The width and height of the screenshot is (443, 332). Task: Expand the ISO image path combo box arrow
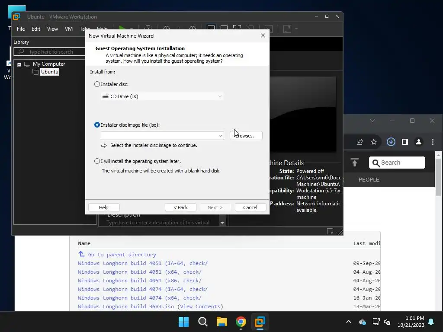220,135
